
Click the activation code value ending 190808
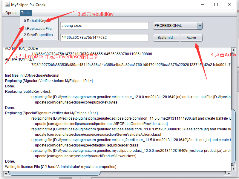tap(92, 54)
